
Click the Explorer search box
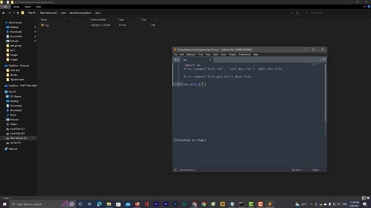335,13
